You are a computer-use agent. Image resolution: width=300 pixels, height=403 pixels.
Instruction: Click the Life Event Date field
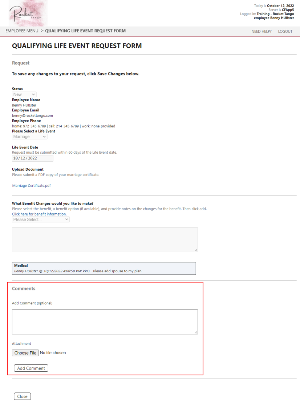click(x=32, y=158)
